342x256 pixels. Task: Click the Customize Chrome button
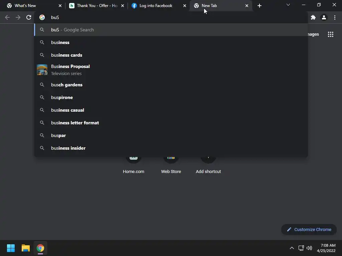coord(309,229)
